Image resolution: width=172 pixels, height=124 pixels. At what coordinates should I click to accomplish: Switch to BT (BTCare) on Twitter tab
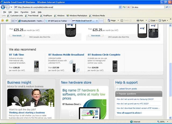click(58, 21)
